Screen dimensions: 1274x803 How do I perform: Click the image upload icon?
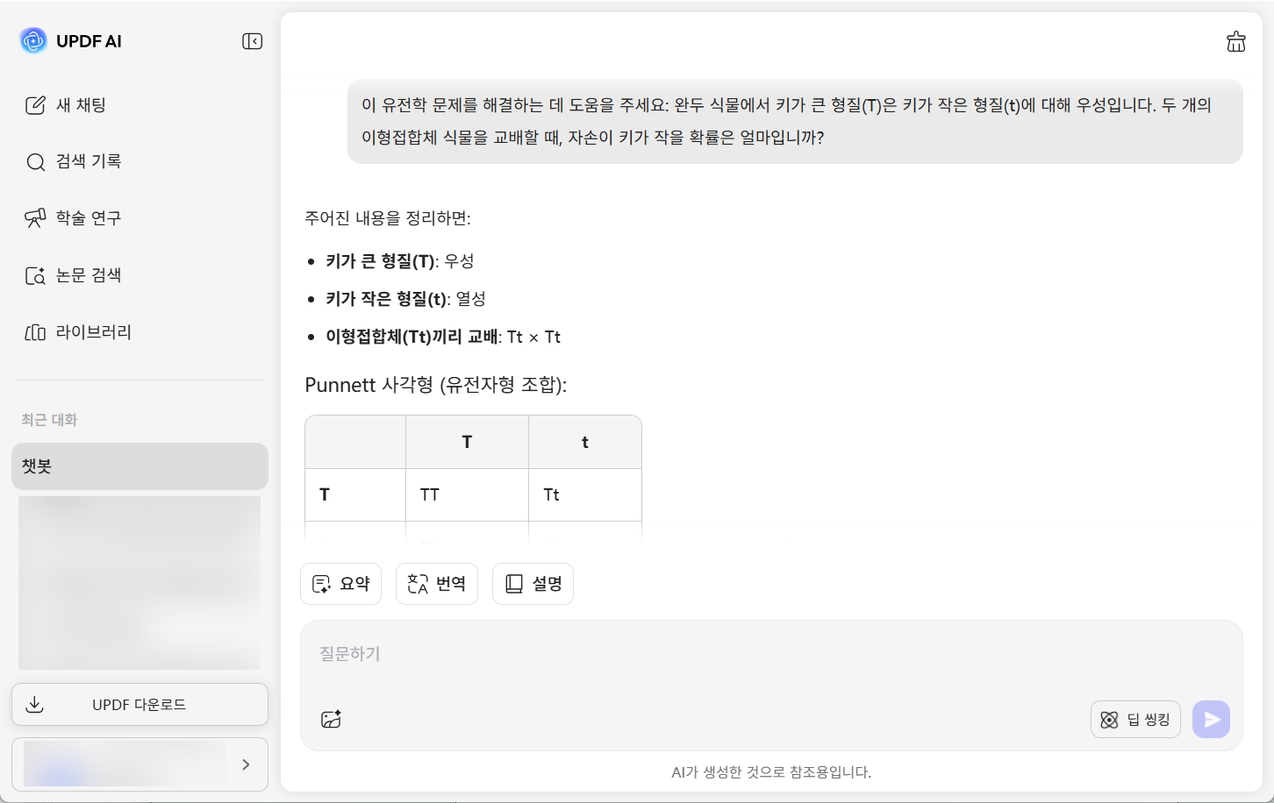point(331,720)
